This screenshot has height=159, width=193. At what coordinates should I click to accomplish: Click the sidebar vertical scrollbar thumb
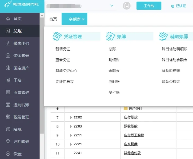point(42,76)
